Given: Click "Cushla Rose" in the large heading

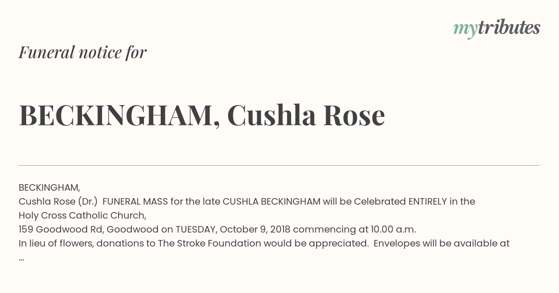Looking at the screenshot, I should click(x=306, y=115).
